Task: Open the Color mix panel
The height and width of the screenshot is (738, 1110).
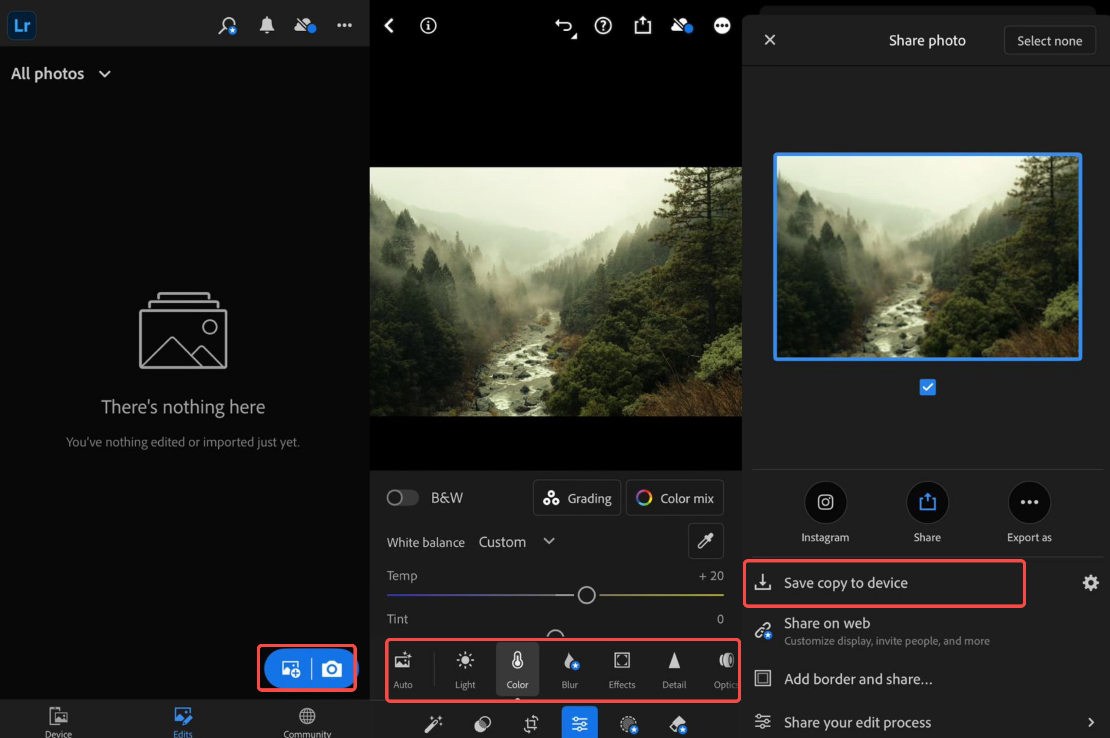Action: 674,497
